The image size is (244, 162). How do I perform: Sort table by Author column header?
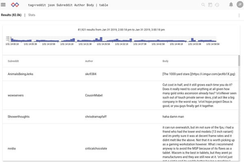click(x=89, y=61)
